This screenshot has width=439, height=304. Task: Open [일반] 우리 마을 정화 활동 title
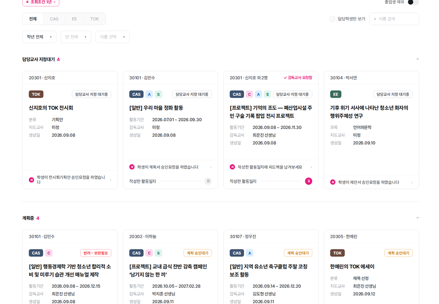(156, 108)
